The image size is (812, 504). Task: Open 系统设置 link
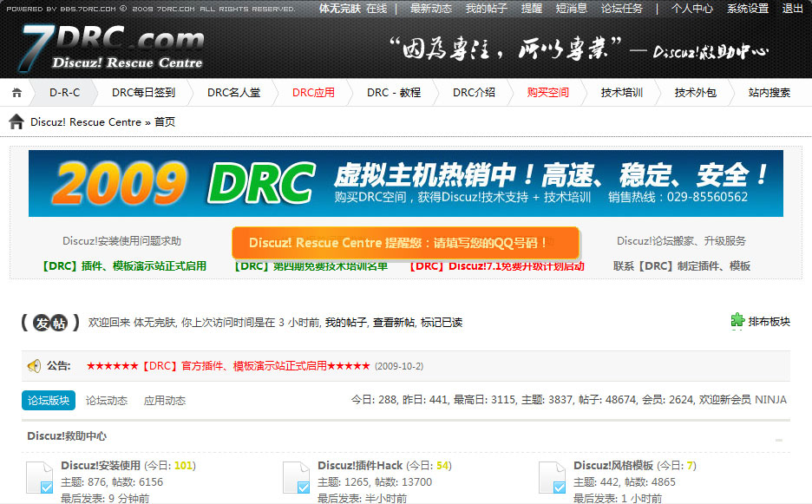pos(748,9)
